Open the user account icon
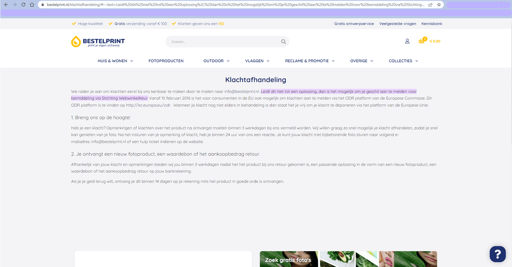Screen dimensions: 512x267 click(407, 41)
